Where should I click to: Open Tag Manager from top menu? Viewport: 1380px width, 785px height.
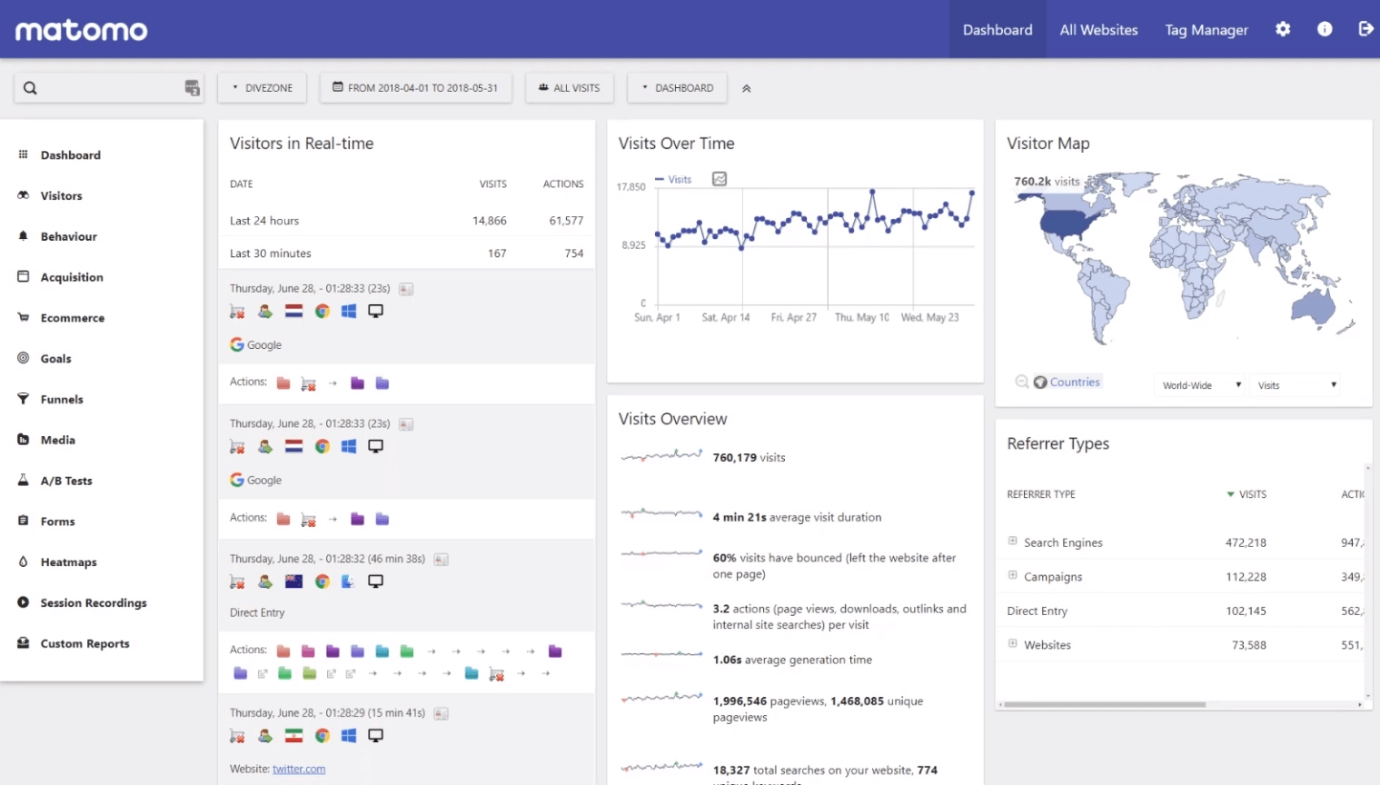(x=1206, y=30)
